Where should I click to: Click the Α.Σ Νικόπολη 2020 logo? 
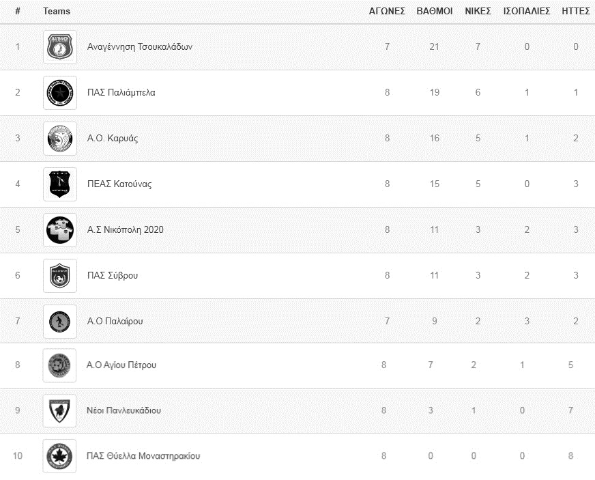point(60,230)
